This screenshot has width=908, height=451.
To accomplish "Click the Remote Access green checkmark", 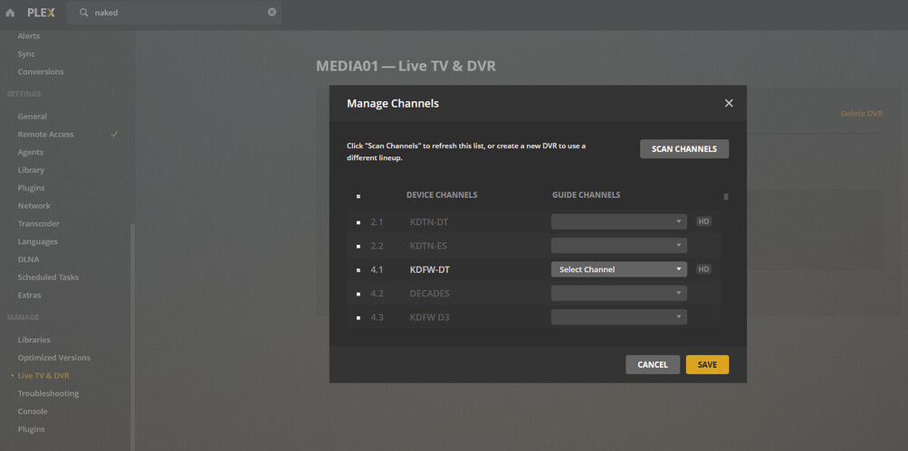I will [x=114, y=134].
